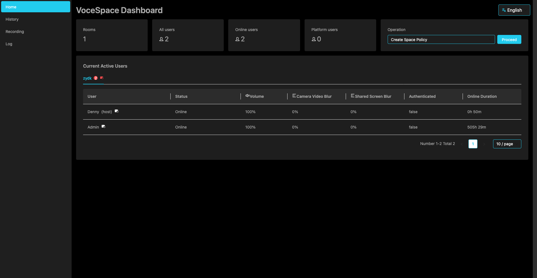This screenshot has height=278, width=537.
Task: Click the blur icon in Shared Screen Blur header
Action: [352, 96]
